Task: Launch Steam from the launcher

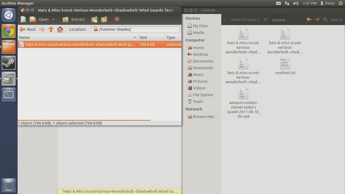Action: [9, 63]
